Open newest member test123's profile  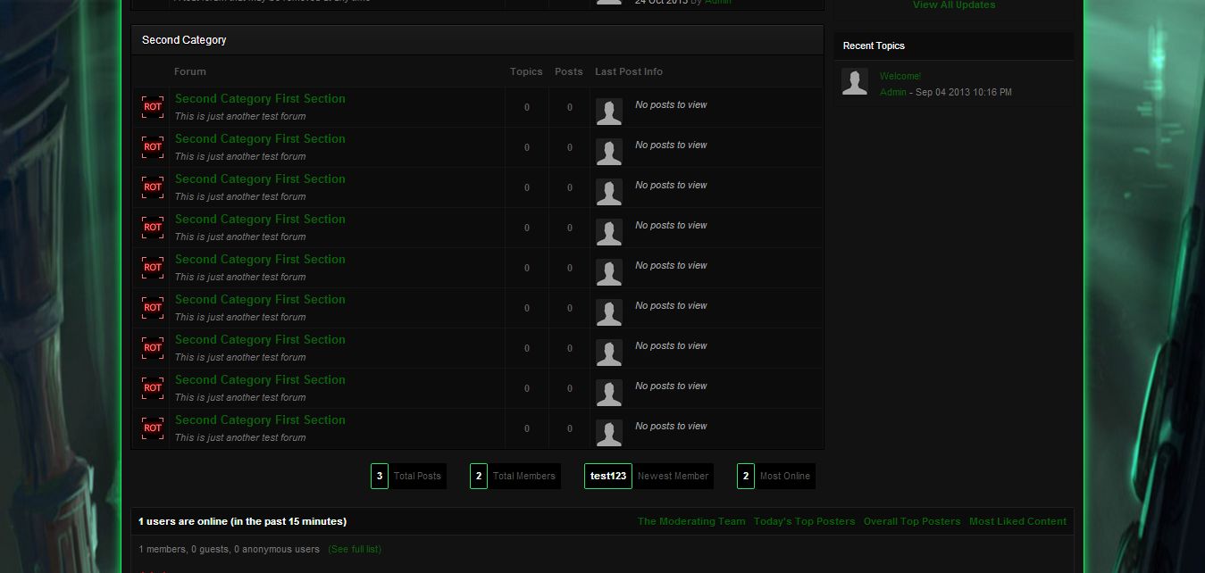click(608, 477)
